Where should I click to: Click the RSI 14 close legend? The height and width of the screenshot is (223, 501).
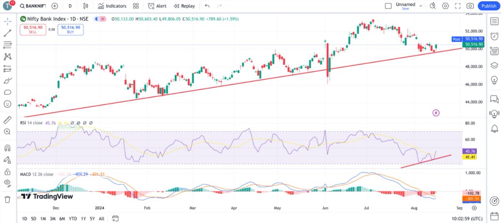(31, 123)
